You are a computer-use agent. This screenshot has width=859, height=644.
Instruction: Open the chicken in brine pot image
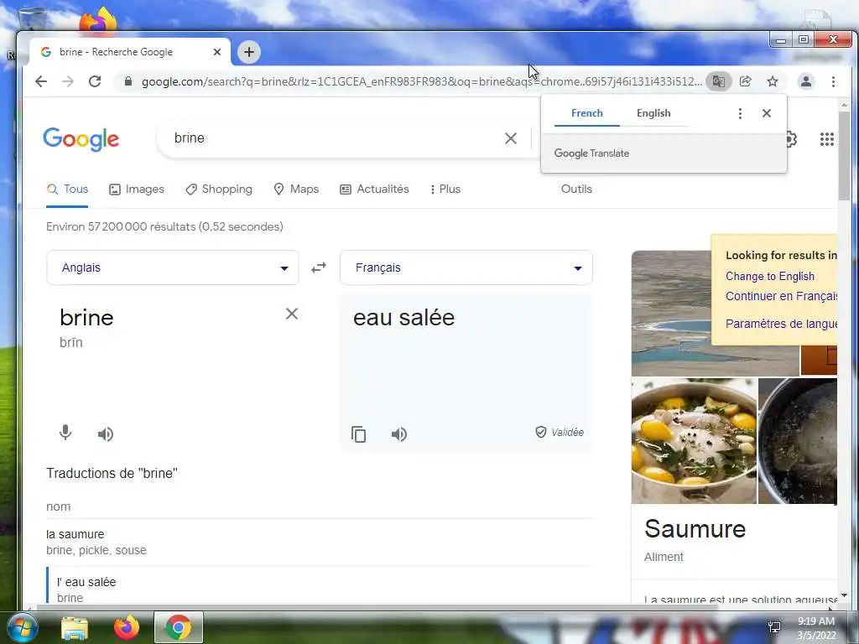coord(694,441)
